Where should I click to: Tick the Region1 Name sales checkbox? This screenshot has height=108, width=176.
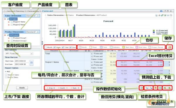click(12, 22)
